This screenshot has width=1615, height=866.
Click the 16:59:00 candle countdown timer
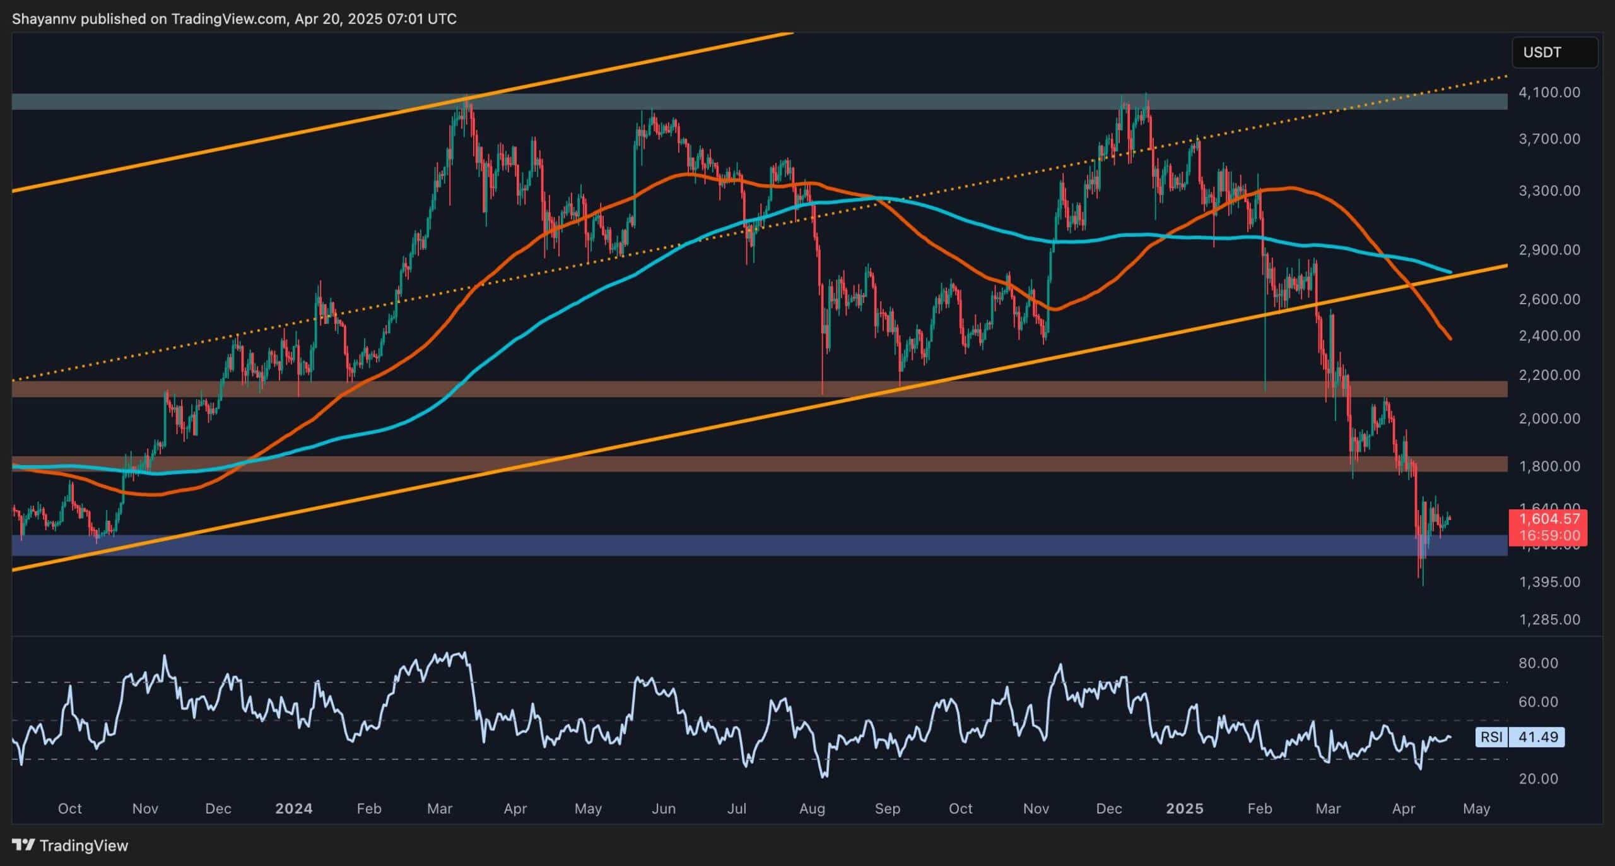(1549, 535)
